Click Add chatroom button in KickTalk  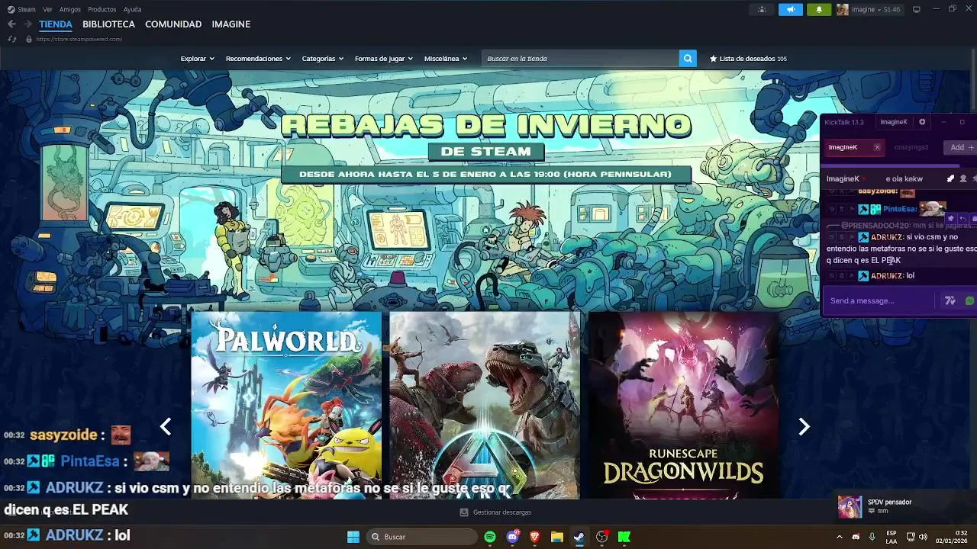961,147
